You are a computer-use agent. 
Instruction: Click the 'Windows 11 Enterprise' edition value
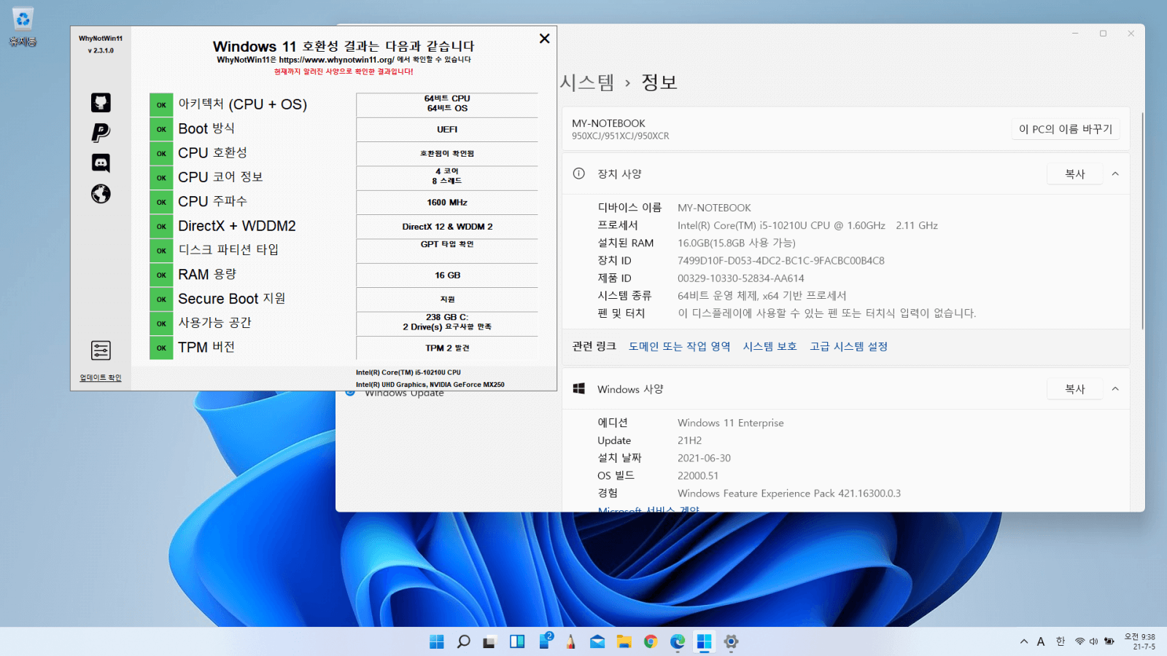coord(730,423)
